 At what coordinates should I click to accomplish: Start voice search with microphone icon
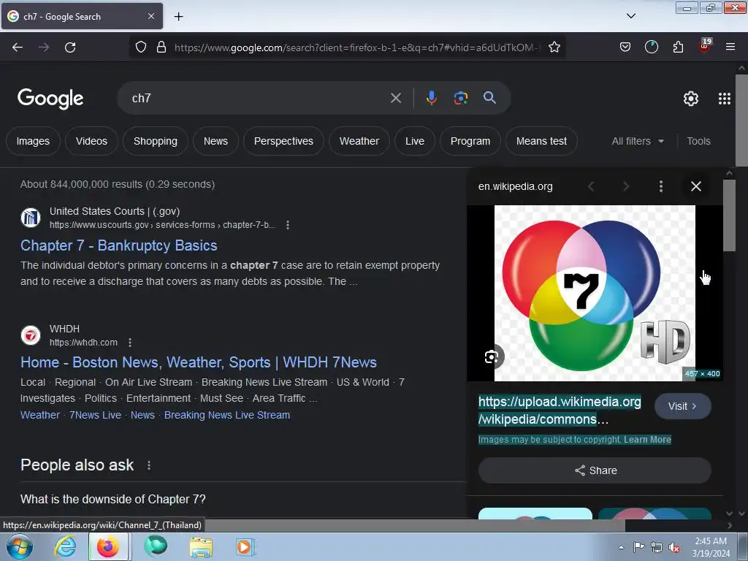[431, 98]
